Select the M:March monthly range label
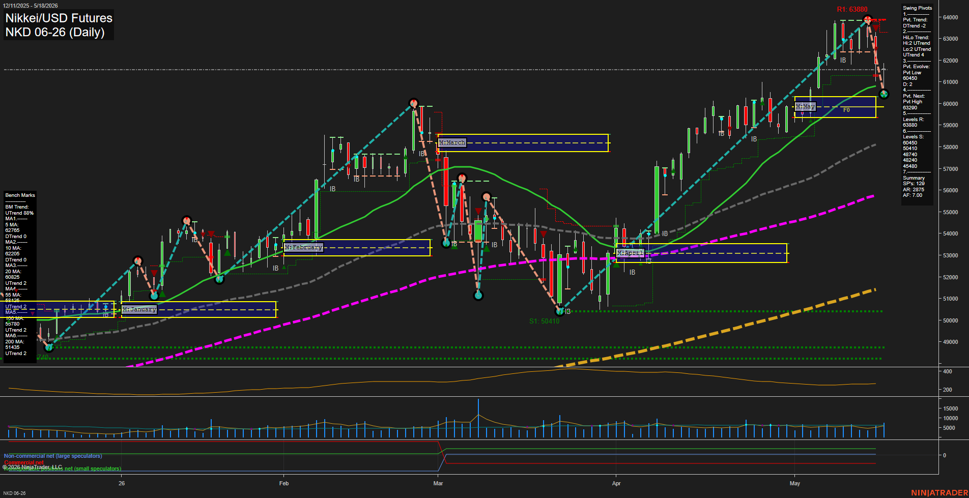This screenshot has width=969, height=498. point(452,142)
